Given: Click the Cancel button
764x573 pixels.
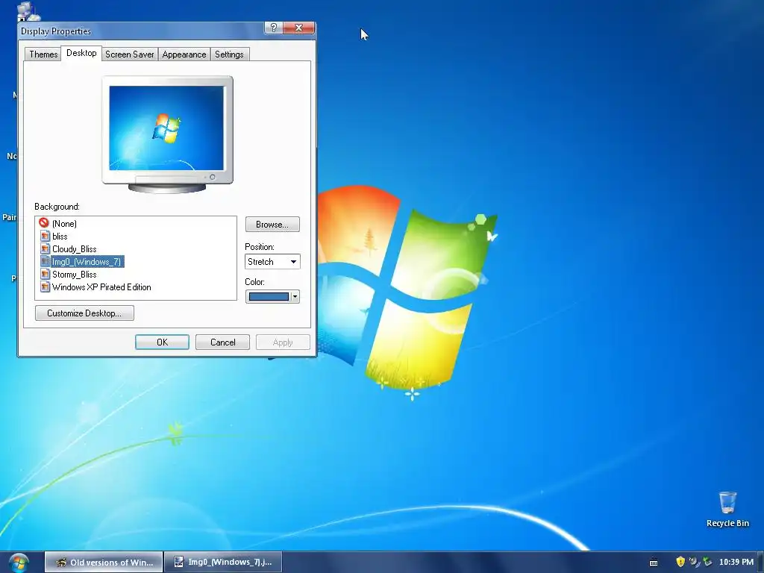Looking at the screenshot, I should (x=222, y=342).
